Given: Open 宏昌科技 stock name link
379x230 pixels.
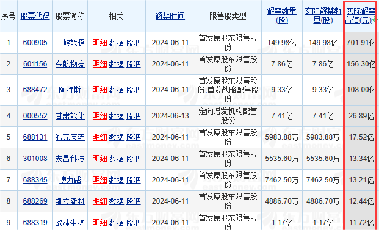Looking at the screenshot, I should [70, 159].
